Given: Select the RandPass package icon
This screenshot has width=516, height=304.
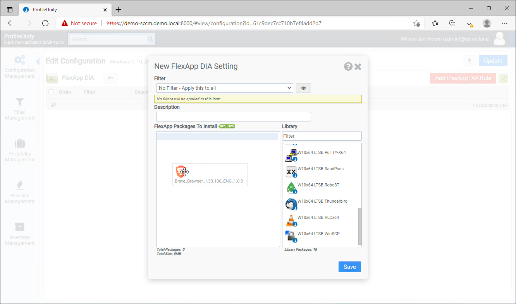Looking at the screenshot, I should click(x=291, y=171).
